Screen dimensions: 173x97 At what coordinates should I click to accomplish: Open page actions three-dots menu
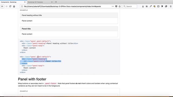pos(113,6)
